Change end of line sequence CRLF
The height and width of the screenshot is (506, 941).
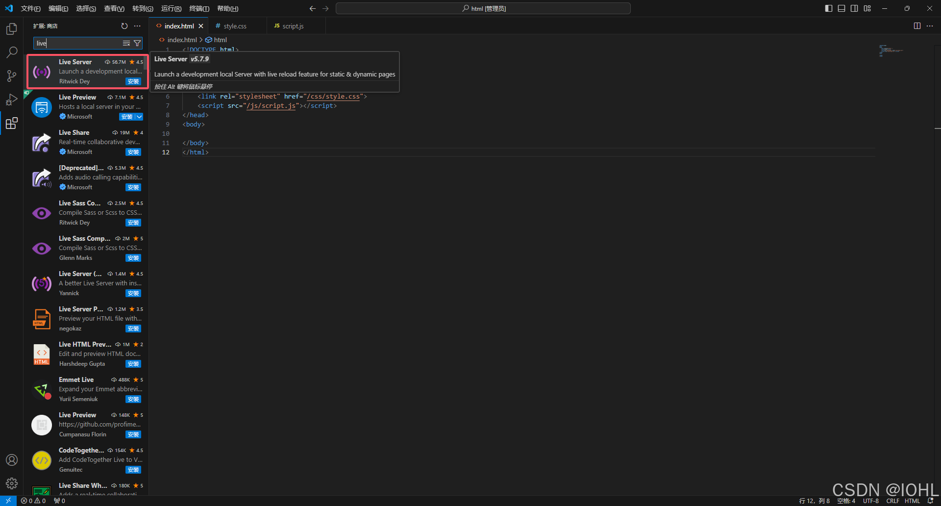[892, 501]
